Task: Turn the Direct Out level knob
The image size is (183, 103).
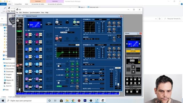Action: 86,79
